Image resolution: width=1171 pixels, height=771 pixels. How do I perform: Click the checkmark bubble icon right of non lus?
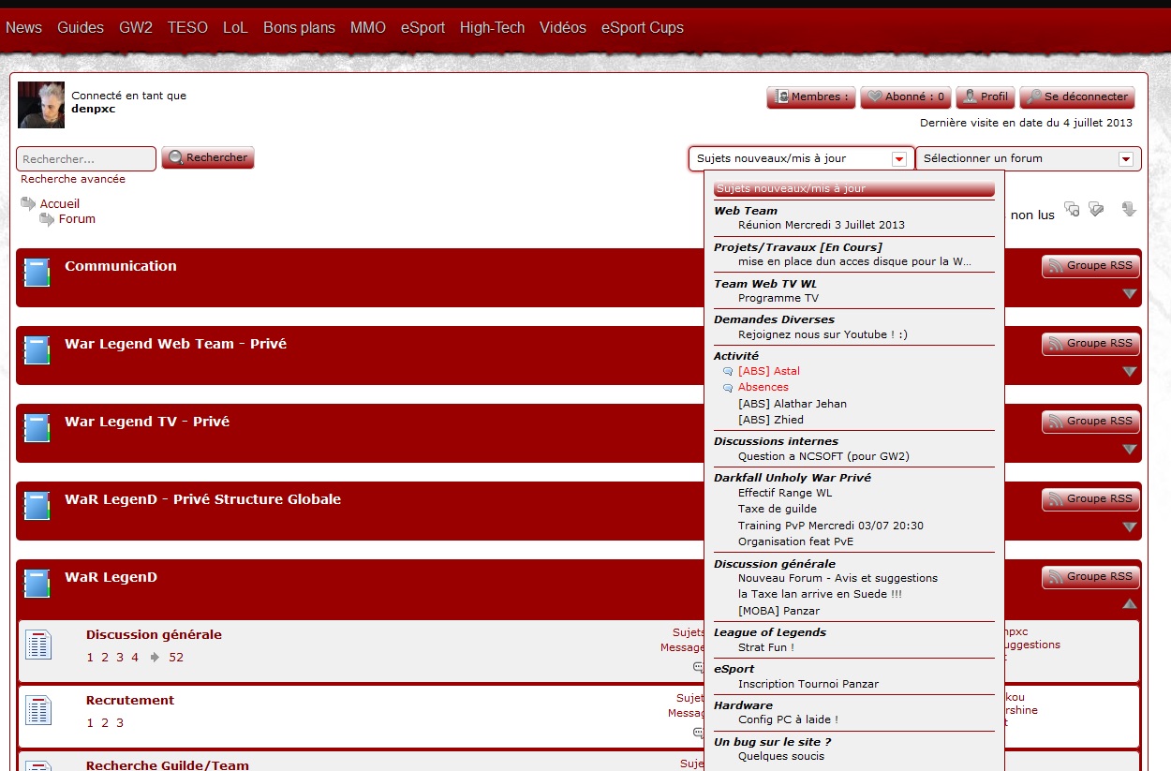1096,210
